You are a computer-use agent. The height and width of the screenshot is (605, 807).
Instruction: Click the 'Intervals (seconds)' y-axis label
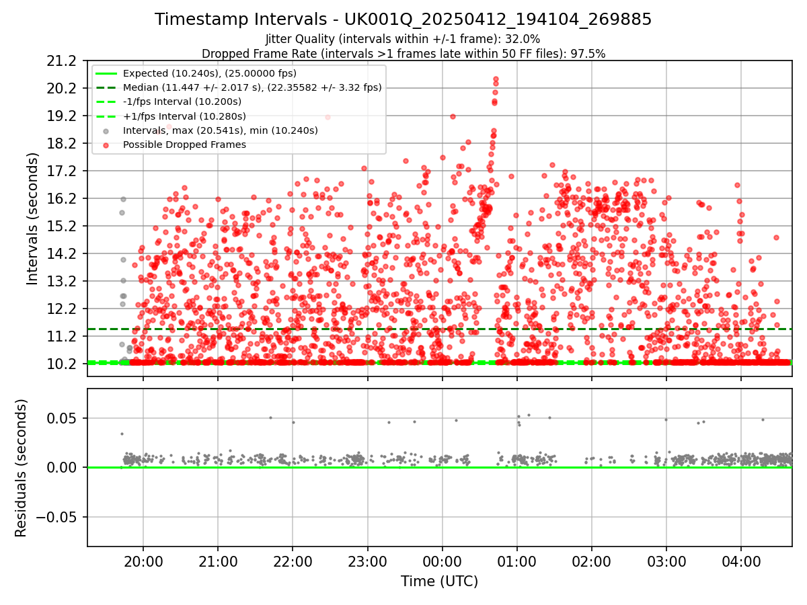pyautogui.click(x=33, y=218)
